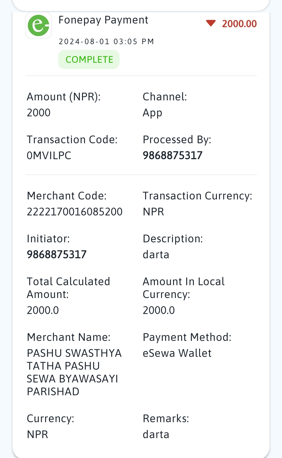This screenshot has width=282, height=458.
Task: Tap the eSewa Wallet payment method value
Action: tap(177, 353)
